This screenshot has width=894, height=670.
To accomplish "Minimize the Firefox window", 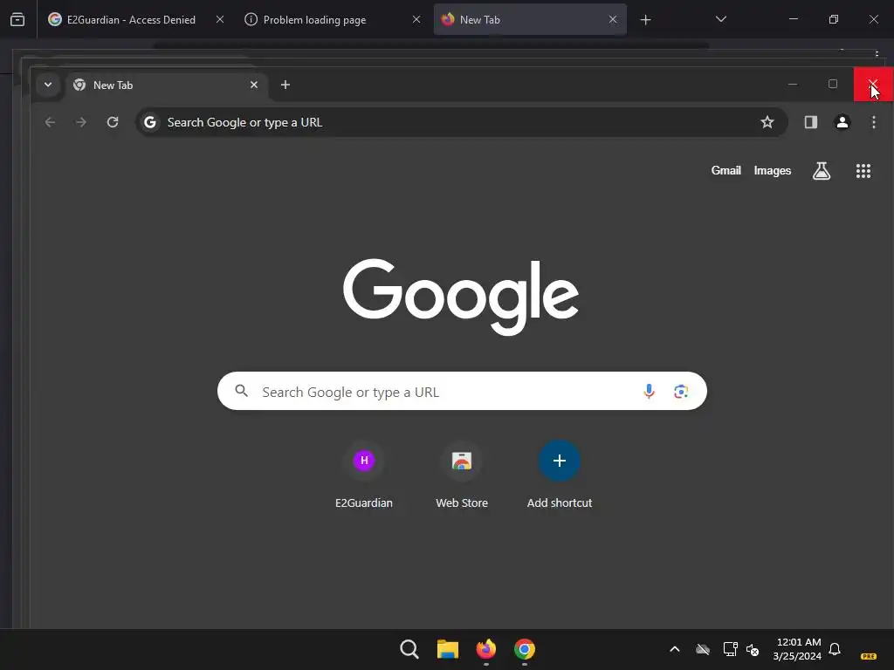I will point(793,19).
